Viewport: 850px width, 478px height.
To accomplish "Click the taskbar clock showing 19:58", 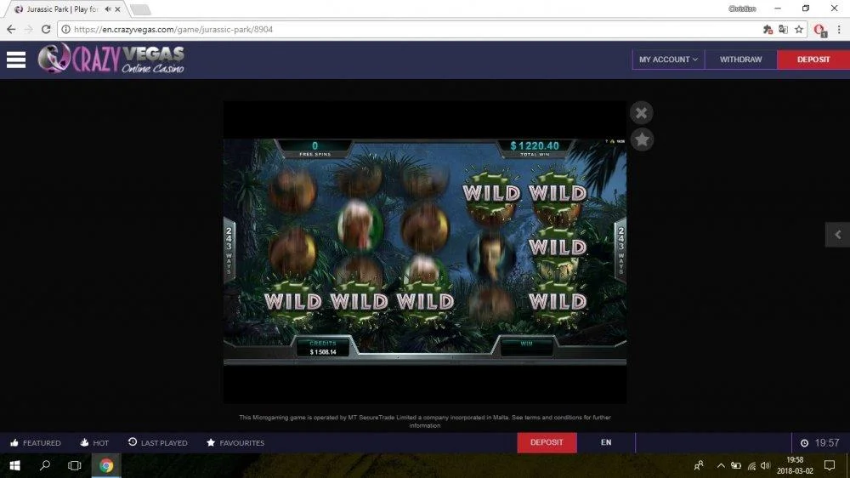I will (795, 465).
